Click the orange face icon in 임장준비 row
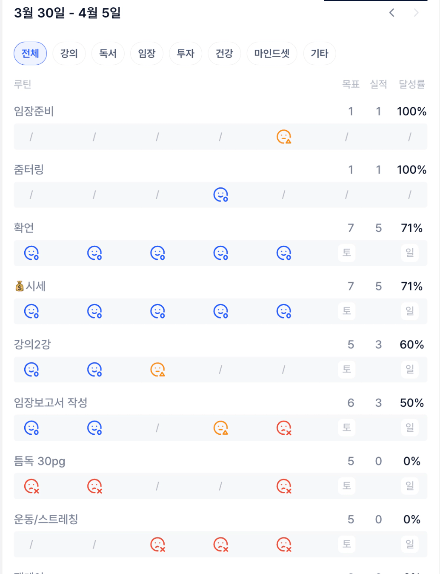The image size is (440, 574). (x=284, y=137)
